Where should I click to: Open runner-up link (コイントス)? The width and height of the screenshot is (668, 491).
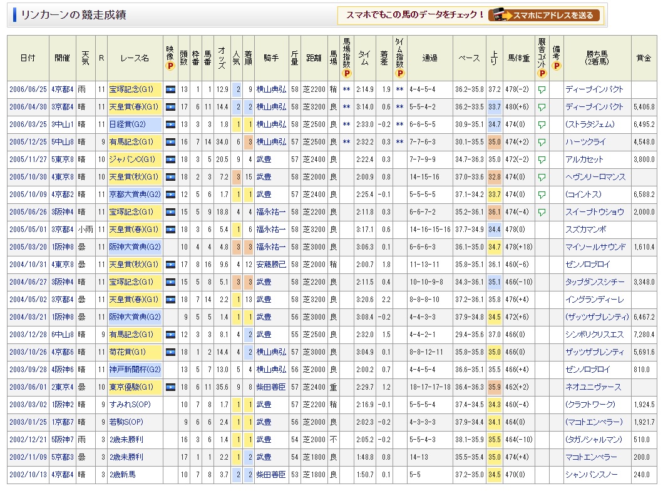(583, 195)
